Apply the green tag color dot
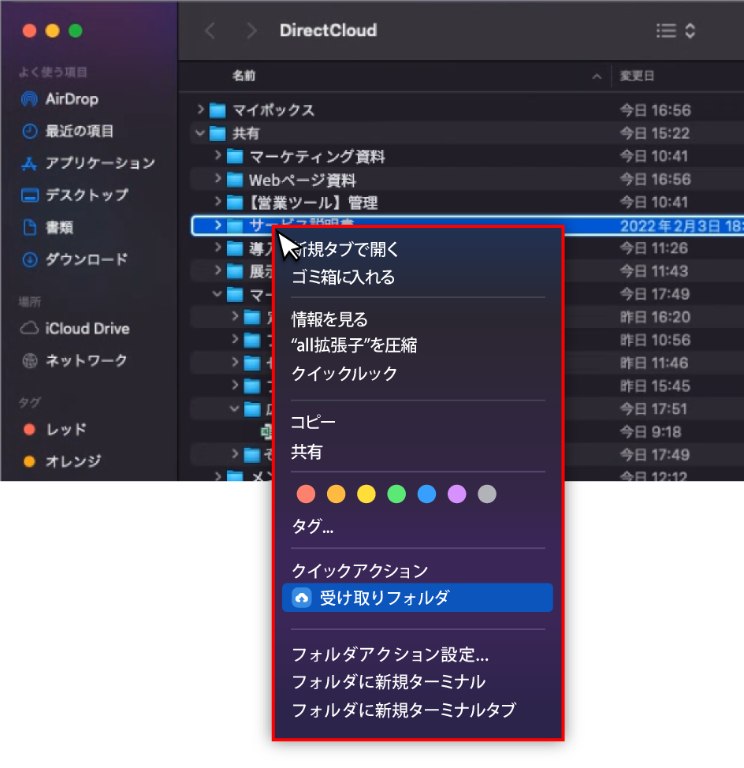The width and height of the screenshot is (744, 768). (396, 494)
